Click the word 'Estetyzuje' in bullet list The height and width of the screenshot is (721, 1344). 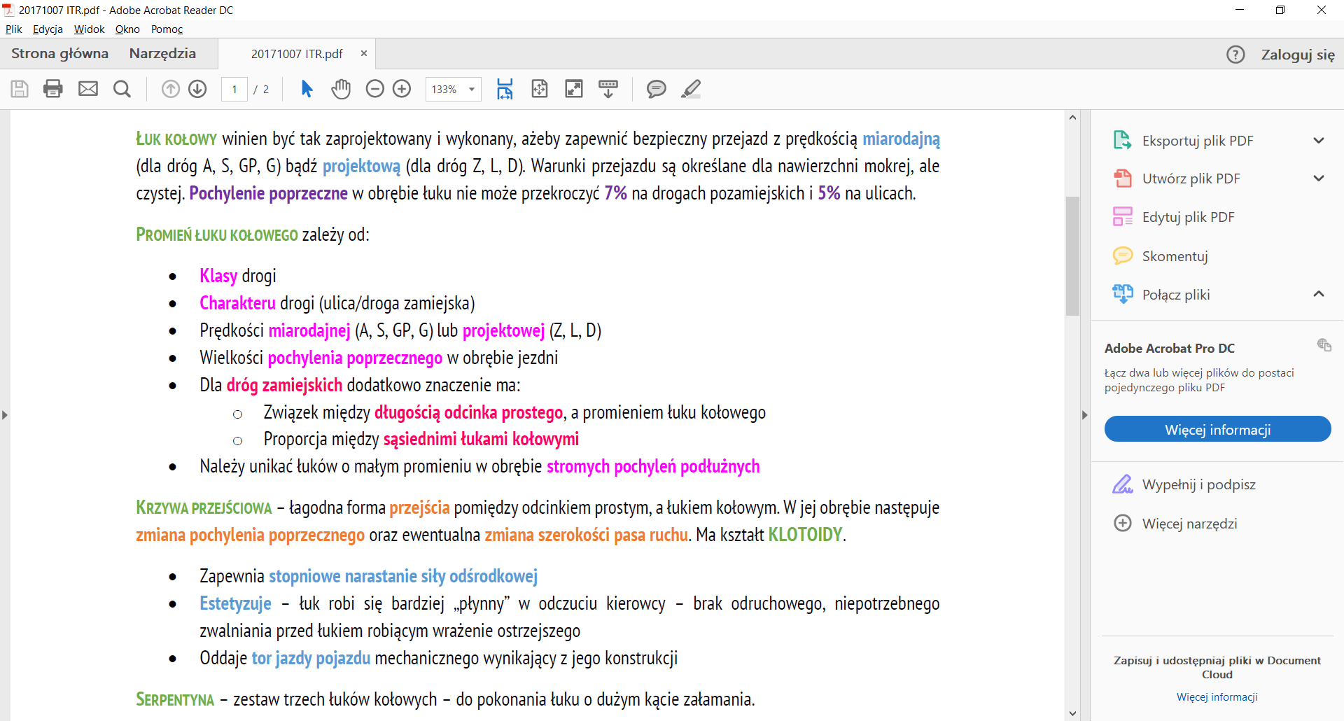235,603
